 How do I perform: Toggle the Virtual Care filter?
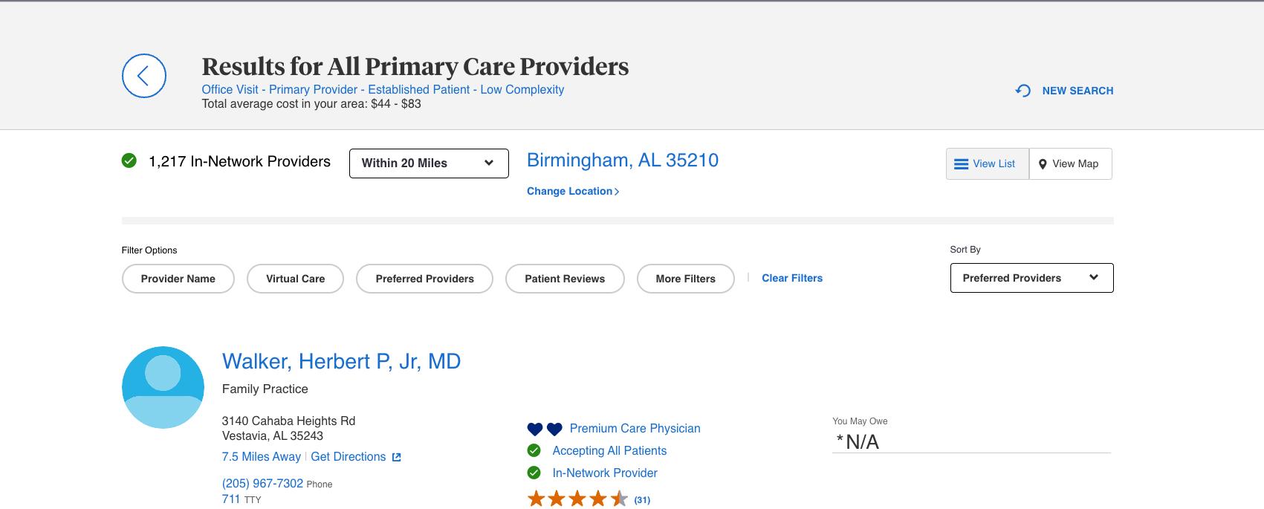tap(295, 279)
